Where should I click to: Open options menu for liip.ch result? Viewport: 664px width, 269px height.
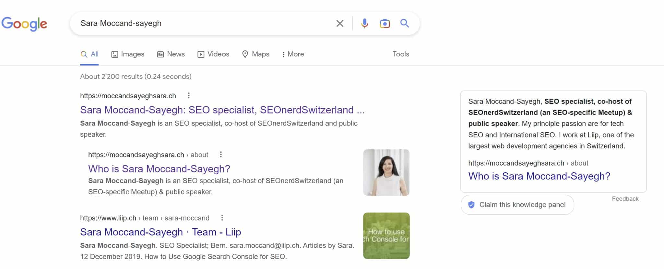pos(222,218)
